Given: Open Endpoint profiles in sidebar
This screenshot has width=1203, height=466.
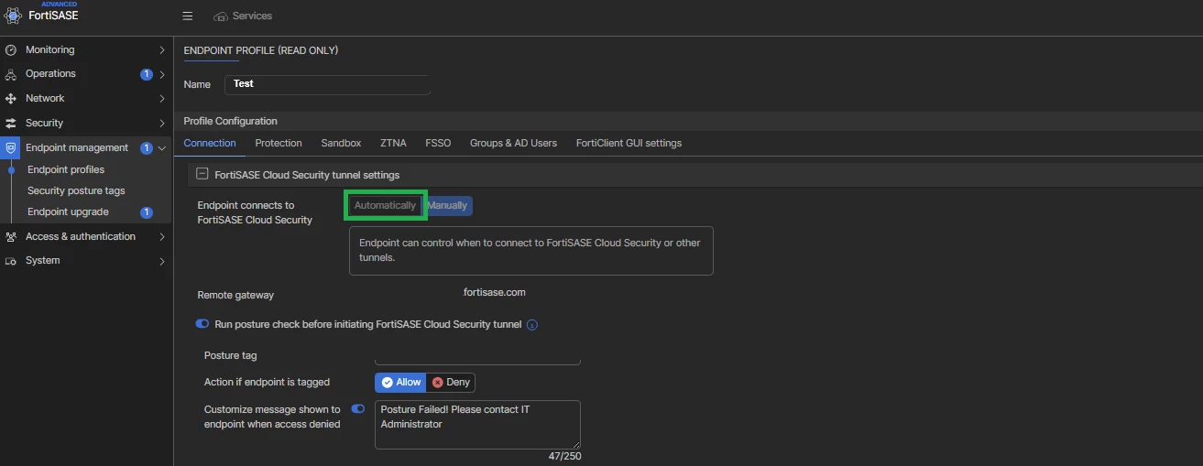Looking at the screenshot, I should click(66, 169).
